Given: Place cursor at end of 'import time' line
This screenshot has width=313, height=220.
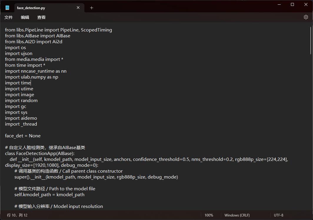Looking at the screenshot, I should pyautogui.click(x=31, y=83).
